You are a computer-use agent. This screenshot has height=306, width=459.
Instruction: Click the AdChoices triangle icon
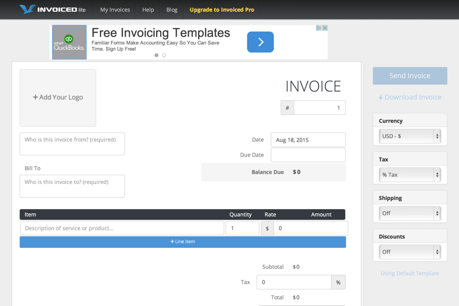(319, 28)
